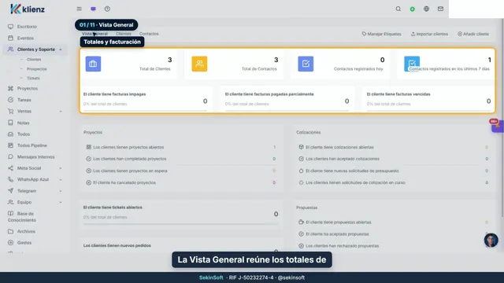Click El cliente tiene propuestas abiertas row
This screenshot has height=283, width=504.
tap(394, 222)
